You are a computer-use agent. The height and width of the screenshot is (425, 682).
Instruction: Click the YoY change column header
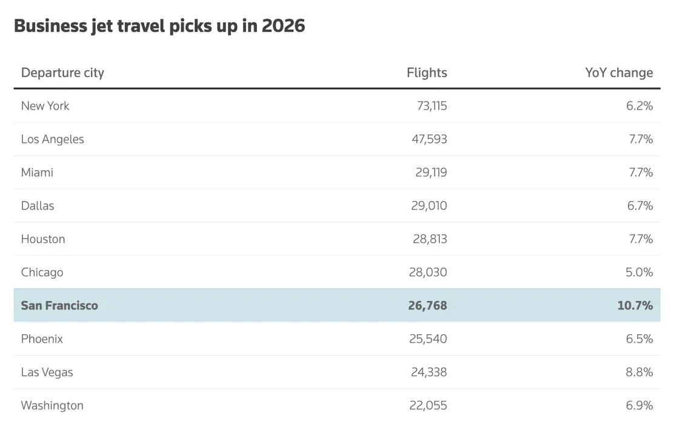619,73
